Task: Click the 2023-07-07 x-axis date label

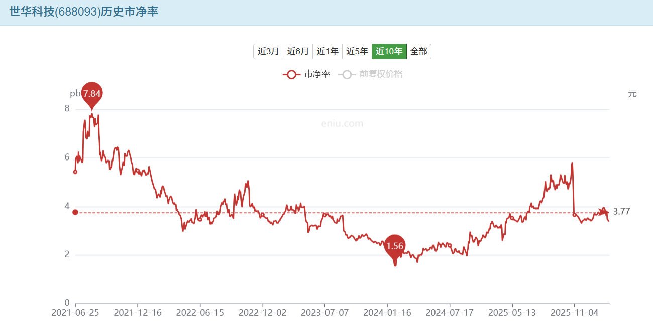Action: [324, 312]
